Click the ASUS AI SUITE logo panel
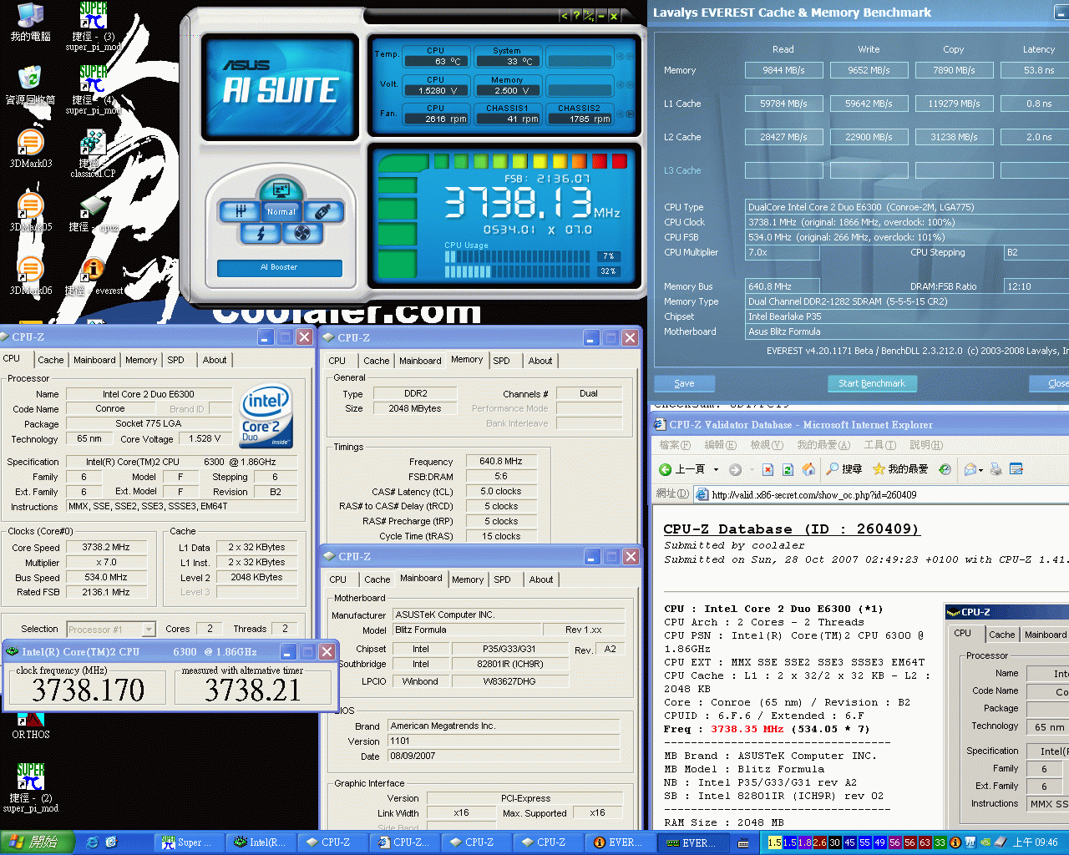This screenshot has height=855, width=1069. coord(280,87)
